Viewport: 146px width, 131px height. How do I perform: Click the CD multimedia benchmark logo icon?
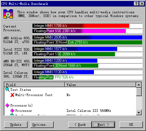[x=8, y=14]
